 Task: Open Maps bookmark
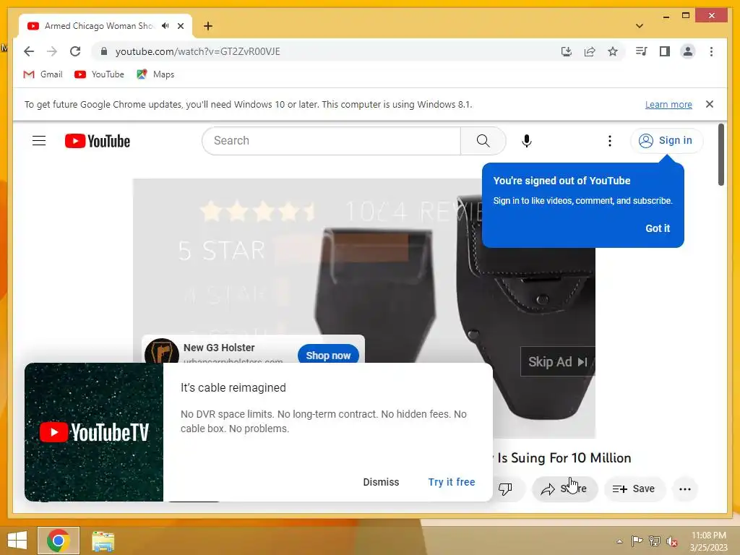click(156, 74)
